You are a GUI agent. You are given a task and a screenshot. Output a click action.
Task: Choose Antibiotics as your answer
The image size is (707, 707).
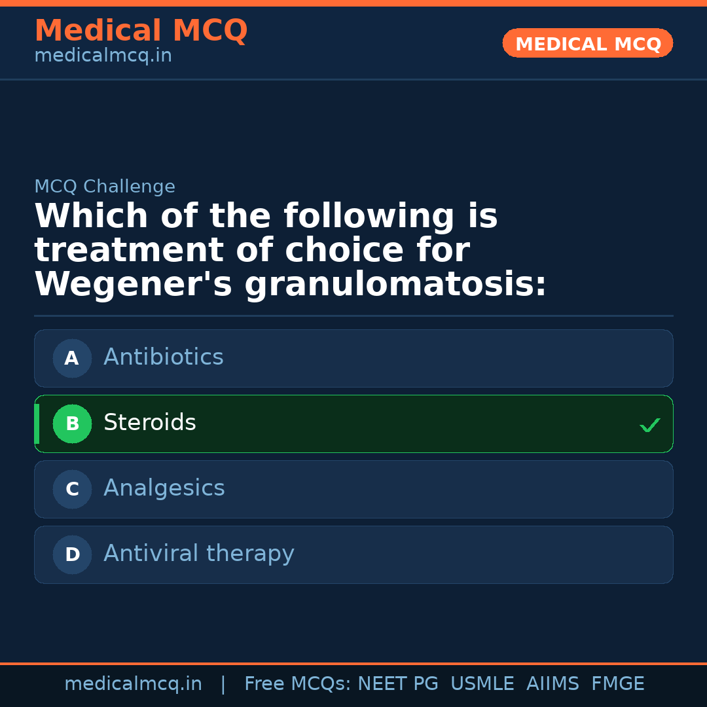(353, 358)
